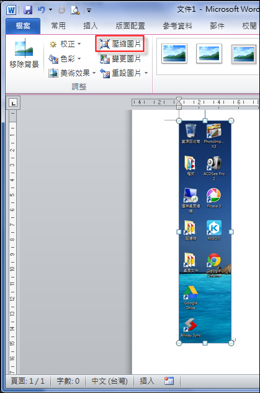Apply the third picture style thumbnail
This screenshot has height=393, width=260.
click(244, 54)
